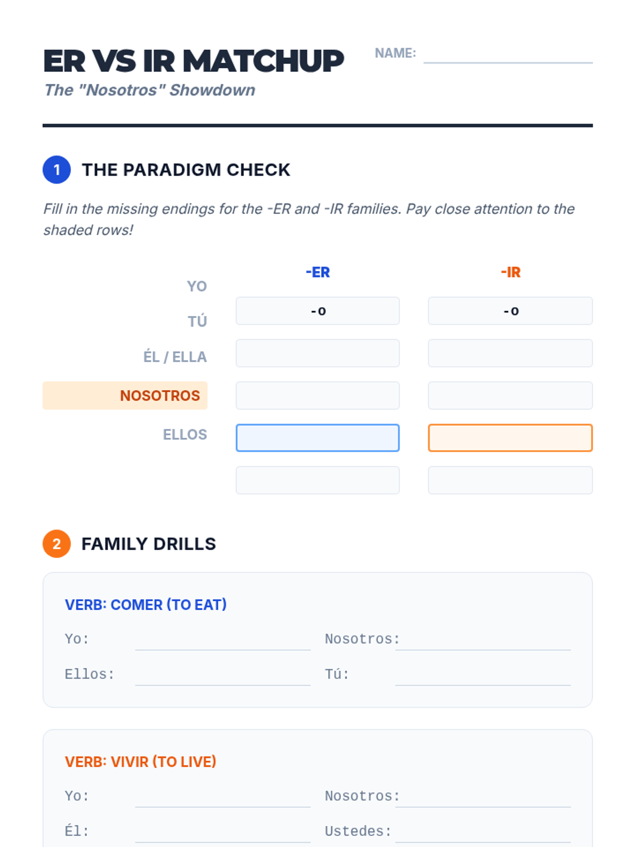Screen dimensions: 635x847
Task: Select the orange-highlighted -IR ending box
Action: [x=510, y=438]
